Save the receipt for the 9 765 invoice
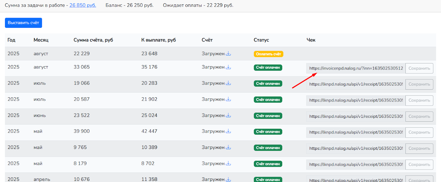 (419, 148)
